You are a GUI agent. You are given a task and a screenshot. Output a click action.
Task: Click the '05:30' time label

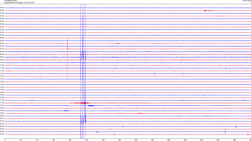(2, 38)
